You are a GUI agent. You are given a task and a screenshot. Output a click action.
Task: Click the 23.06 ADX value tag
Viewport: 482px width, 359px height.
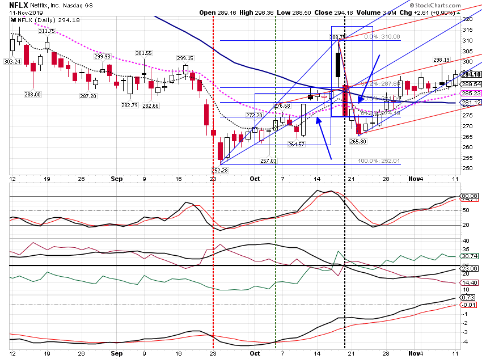[470, 268]
